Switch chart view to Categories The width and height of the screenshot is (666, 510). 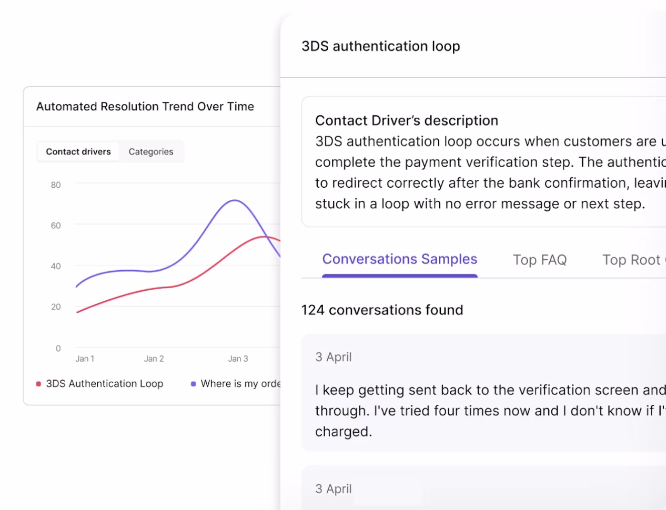click(x=151, y=151)
